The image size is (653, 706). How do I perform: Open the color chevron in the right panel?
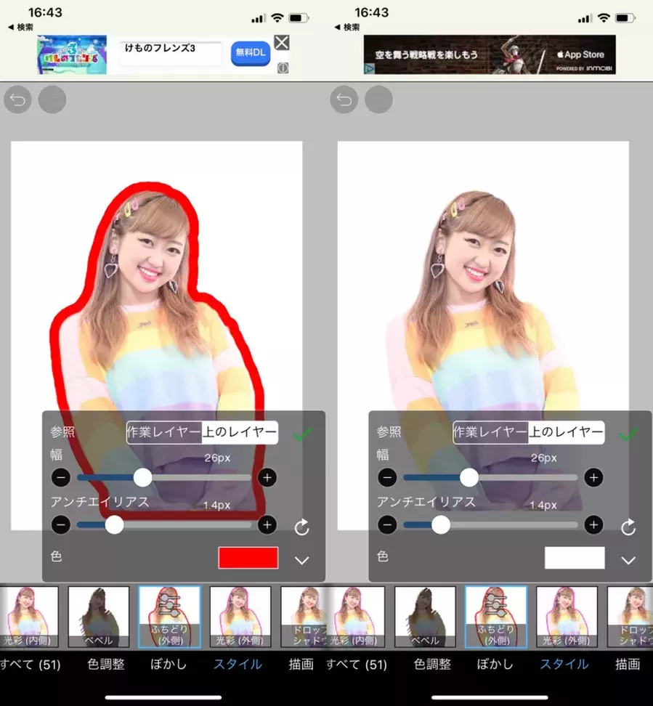pyautogui.click(x=629, y=560)
